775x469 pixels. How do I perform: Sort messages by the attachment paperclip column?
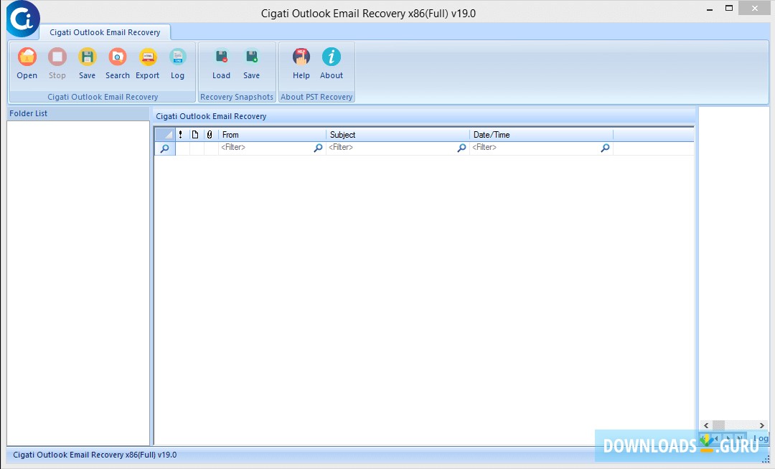click(209, 134)
